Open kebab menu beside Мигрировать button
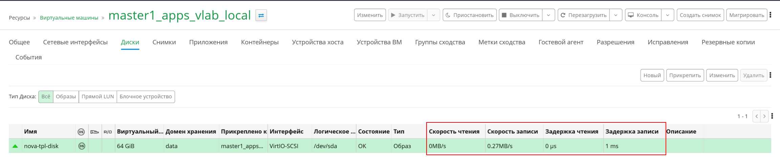This screenshot has width=780, height=165. pyautogui.click(x=770, y=15)
